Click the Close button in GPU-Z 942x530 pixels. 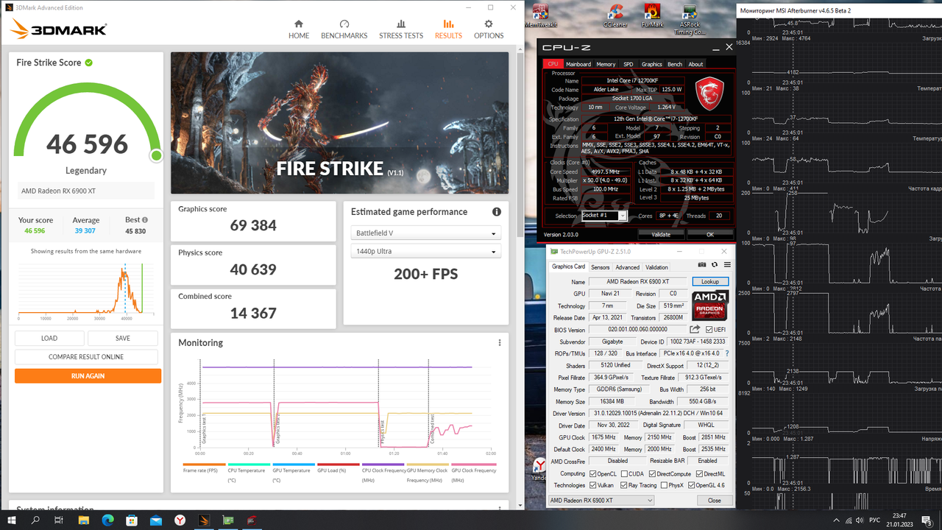714,501
